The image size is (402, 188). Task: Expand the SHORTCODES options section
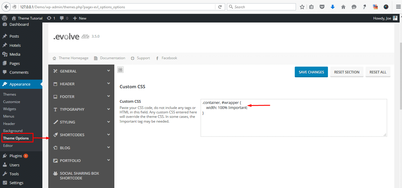point(81,135)
